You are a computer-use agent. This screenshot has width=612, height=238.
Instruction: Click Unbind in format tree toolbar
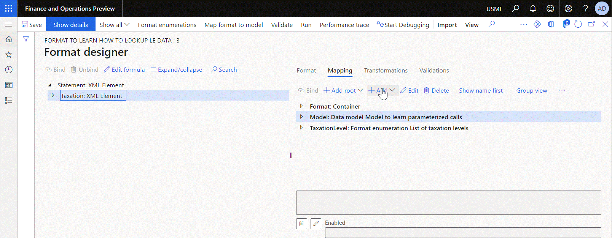coord(84,69)
